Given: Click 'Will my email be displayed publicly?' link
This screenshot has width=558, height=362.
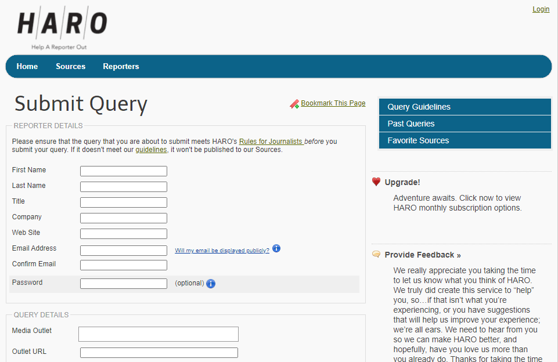Looking at the screenshot, I should click(x=222, y=251).
